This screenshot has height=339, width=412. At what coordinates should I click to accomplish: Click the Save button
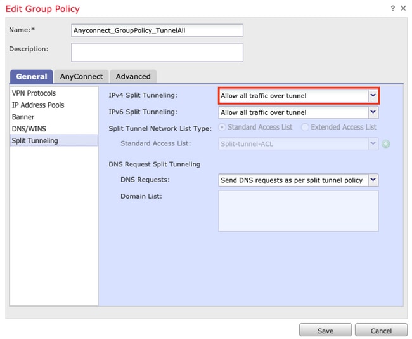tap(325, 331)
